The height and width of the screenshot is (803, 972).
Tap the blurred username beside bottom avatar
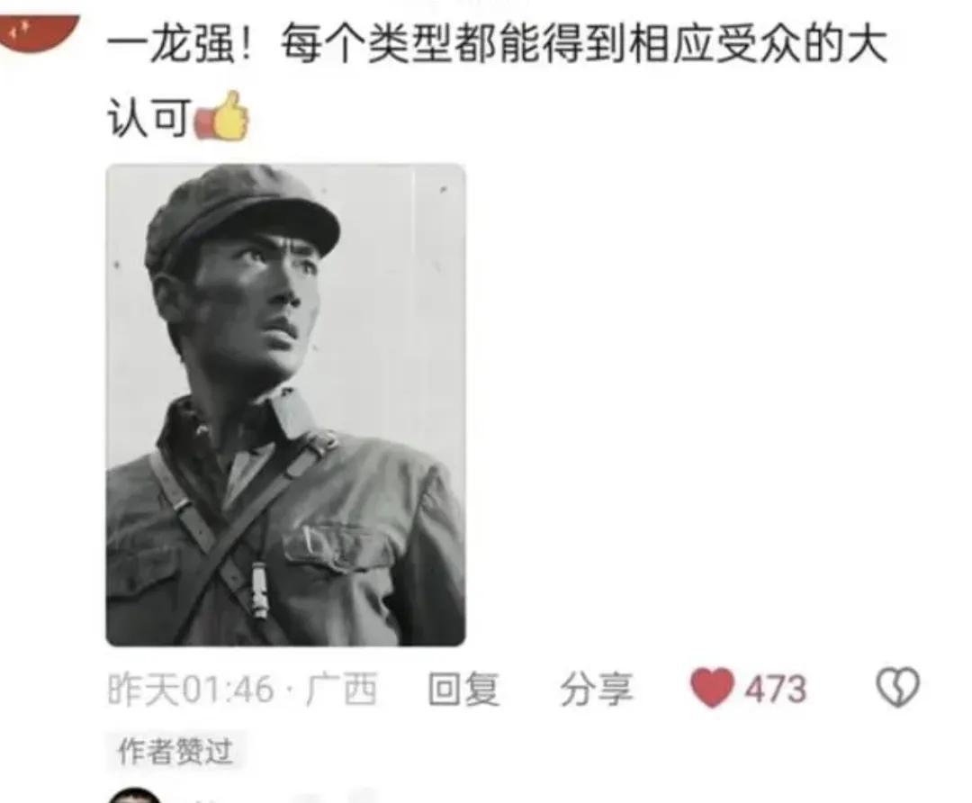point(285,796)
